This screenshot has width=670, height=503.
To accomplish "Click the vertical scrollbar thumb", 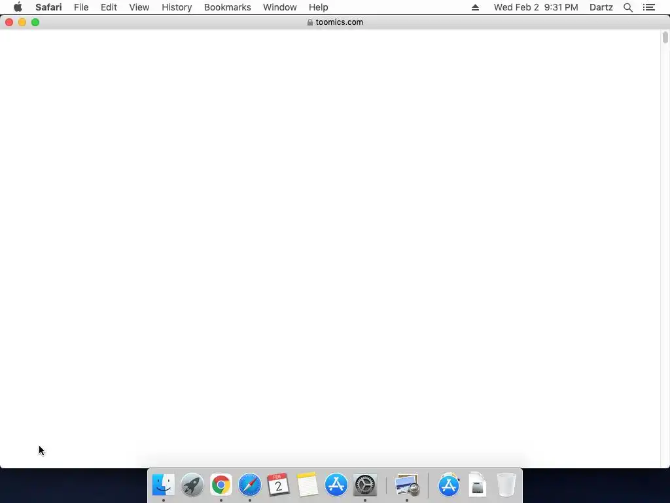I will (x=665, y=37).
